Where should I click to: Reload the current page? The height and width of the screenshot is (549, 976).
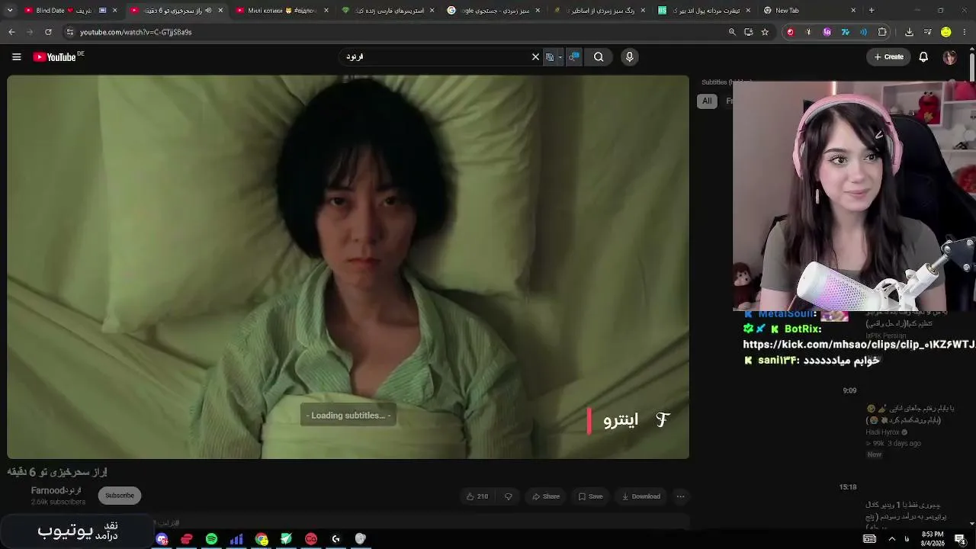tap(48, 32)
